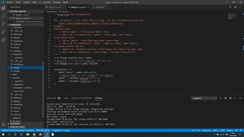244x137 pixels.
Task: Open errors and warnings count in status bar
Action: point(43,130)
